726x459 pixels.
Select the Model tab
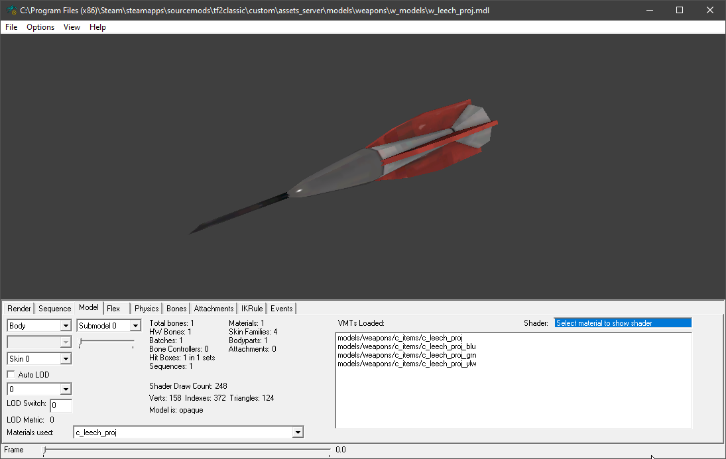[88, 308]
